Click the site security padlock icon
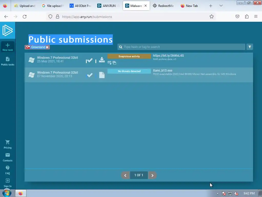 pyautogui.click(x=58, y=16)
